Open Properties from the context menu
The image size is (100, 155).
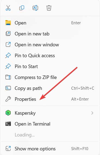click(50, 99)
